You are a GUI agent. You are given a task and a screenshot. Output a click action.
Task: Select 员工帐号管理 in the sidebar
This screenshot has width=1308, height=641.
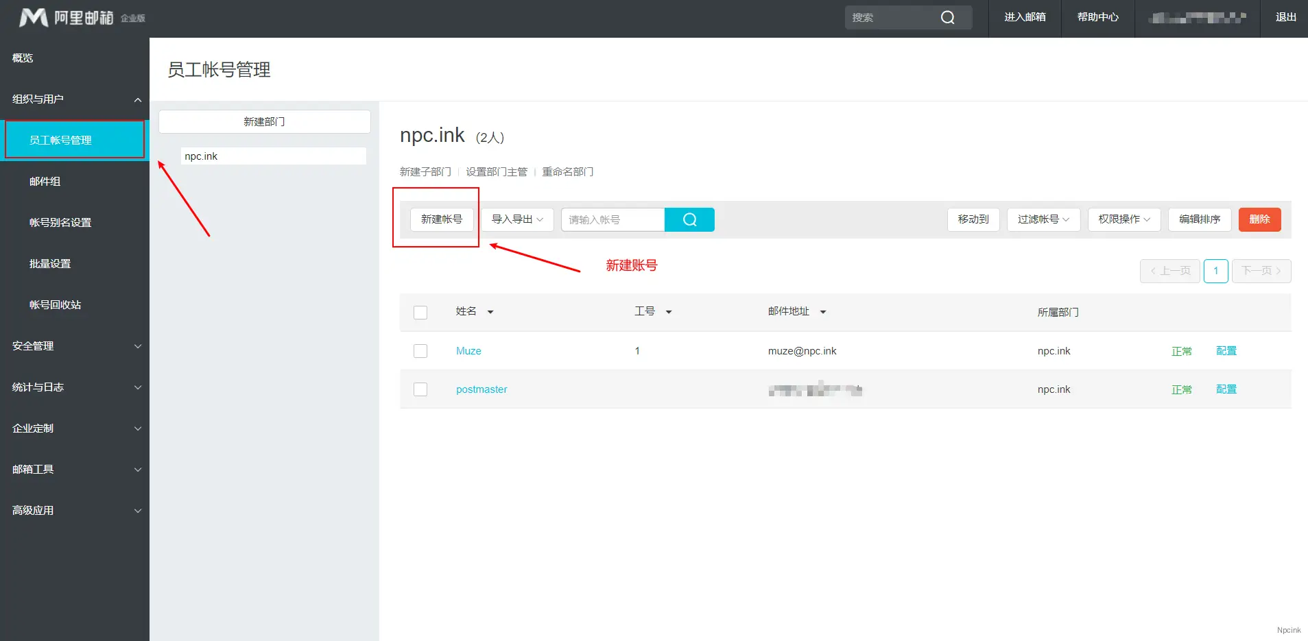point(75,140)
